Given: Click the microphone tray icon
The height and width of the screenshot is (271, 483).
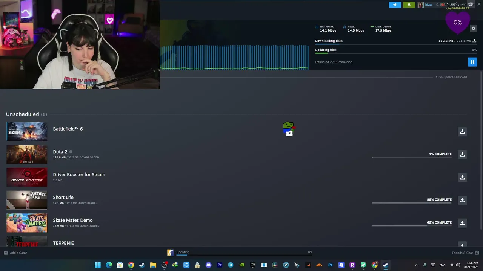Looking at the screenshot, I should 425,265.
